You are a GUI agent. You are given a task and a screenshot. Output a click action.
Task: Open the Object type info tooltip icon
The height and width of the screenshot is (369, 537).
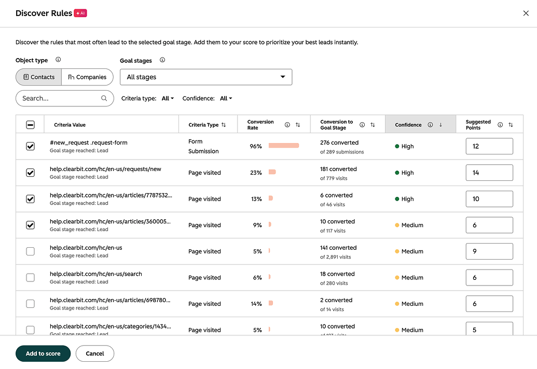58,60
